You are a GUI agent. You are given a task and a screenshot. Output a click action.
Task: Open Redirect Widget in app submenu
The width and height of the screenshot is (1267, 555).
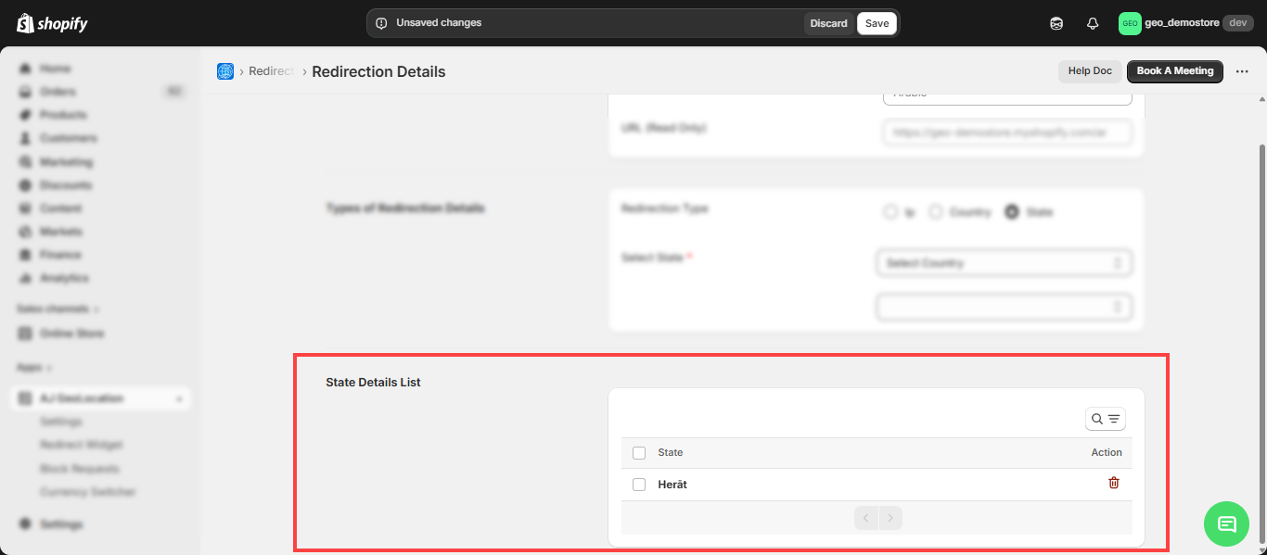81,445
